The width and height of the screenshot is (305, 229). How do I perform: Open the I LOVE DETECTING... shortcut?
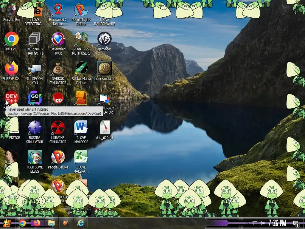point(35,21)
